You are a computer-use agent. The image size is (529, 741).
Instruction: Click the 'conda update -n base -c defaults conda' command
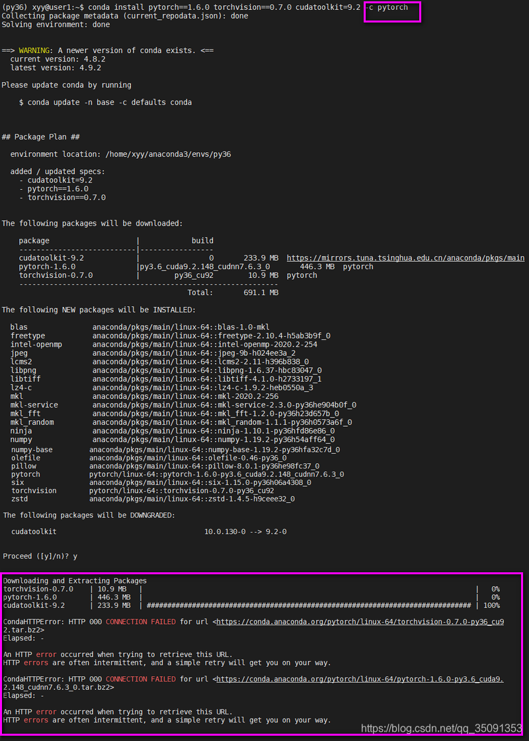coord(110,102)
